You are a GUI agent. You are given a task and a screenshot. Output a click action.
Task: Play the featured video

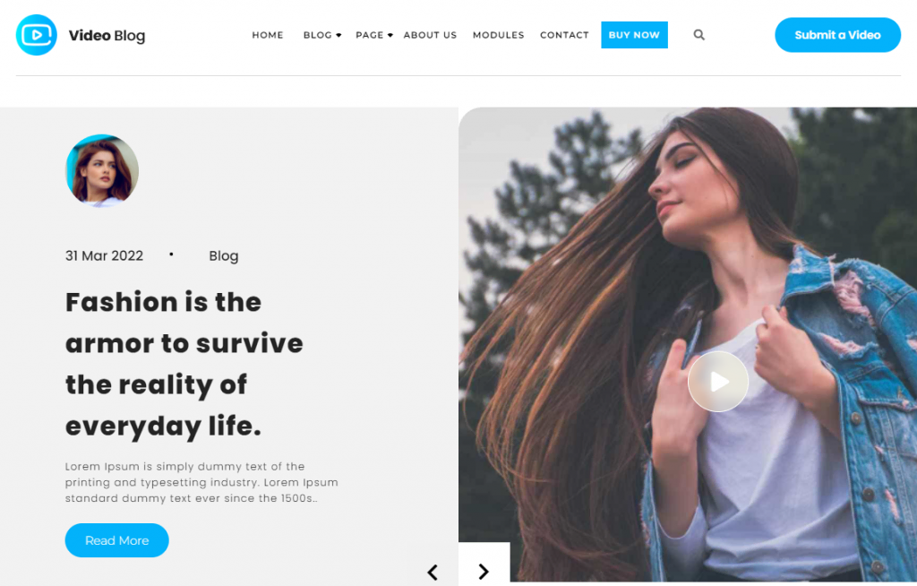pyautogui.click(x=717, y=382)
